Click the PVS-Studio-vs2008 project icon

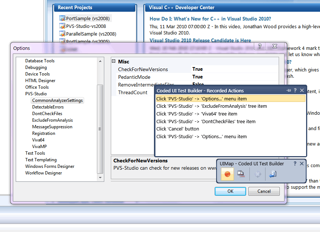tap(62, 26)
